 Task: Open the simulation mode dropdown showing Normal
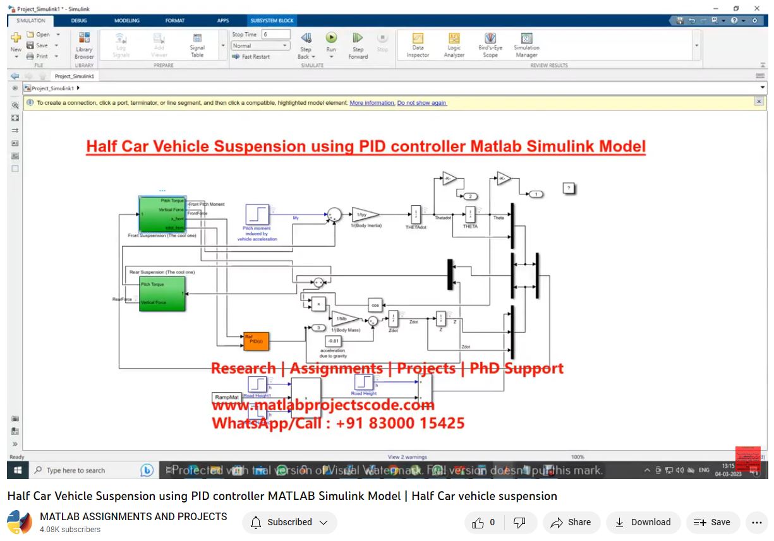(x=260, y=45)
